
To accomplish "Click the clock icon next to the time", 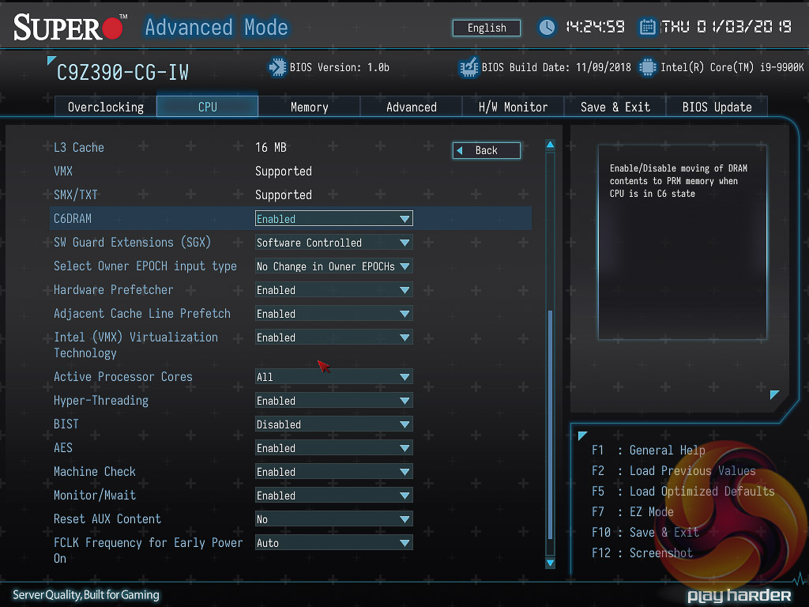I will (x=547, y=27).
